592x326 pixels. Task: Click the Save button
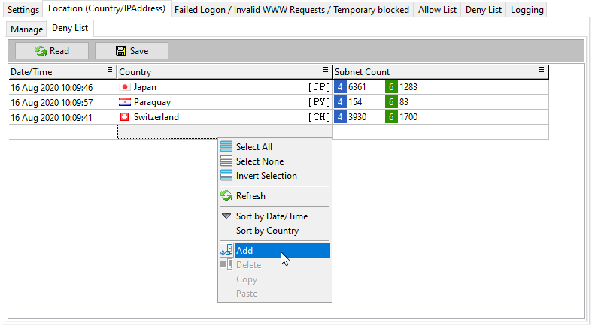click(x=132, y=51)
